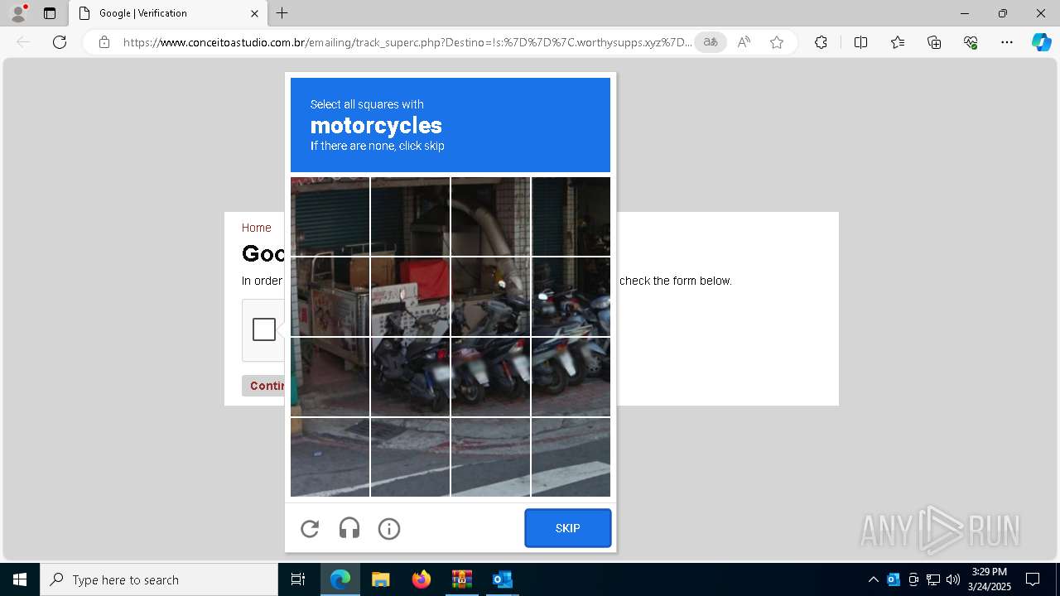
Task: Open Browser essentials
Action: [x=971, y=42]
